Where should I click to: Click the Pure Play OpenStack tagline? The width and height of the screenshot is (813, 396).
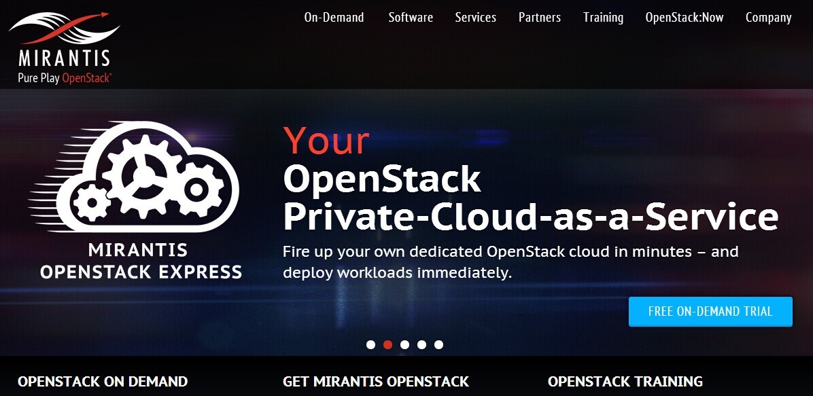(x=65, y=78)
